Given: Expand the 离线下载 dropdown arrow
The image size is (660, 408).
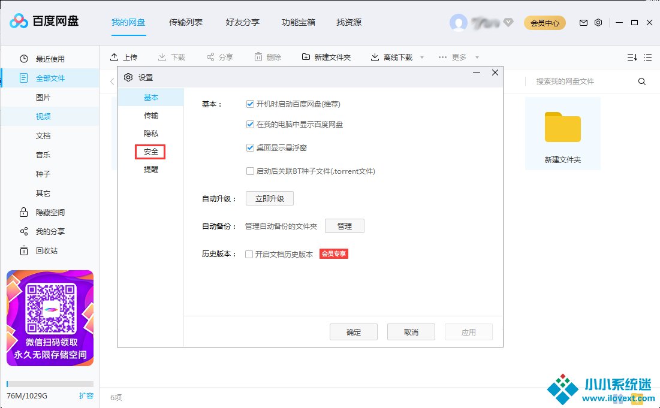Looking at the screenshot, I should pyautogui.click(x=422, y=58).
